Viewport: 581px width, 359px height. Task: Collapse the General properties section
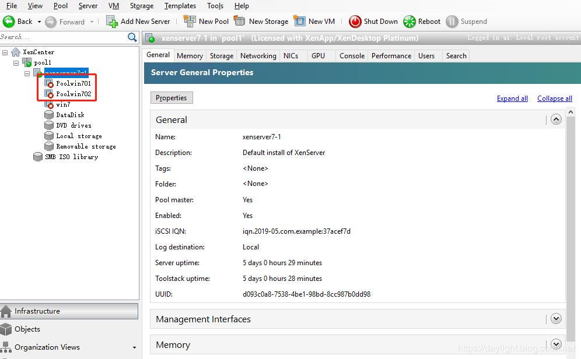tap(556, 119)
